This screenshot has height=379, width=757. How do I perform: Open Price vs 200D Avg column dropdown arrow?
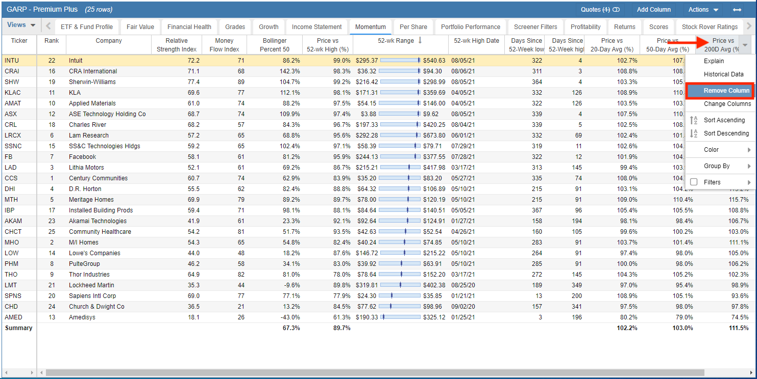745,45
